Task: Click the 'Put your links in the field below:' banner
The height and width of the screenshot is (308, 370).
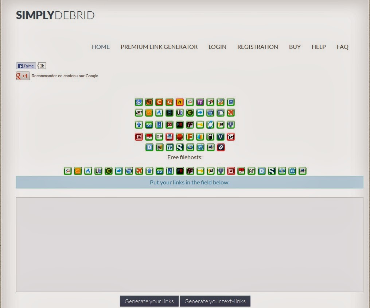Action: point(190,182)
